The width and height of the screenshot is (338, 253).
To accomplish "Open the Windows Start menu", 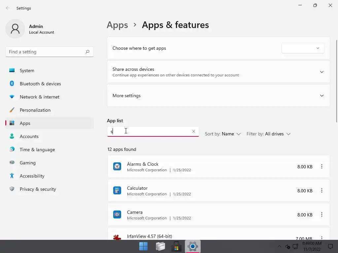I will 144,246.
